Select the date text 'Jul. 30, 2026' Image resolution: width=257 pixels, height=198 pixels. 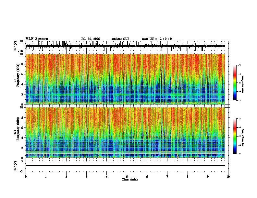click(x=91, y=39)
